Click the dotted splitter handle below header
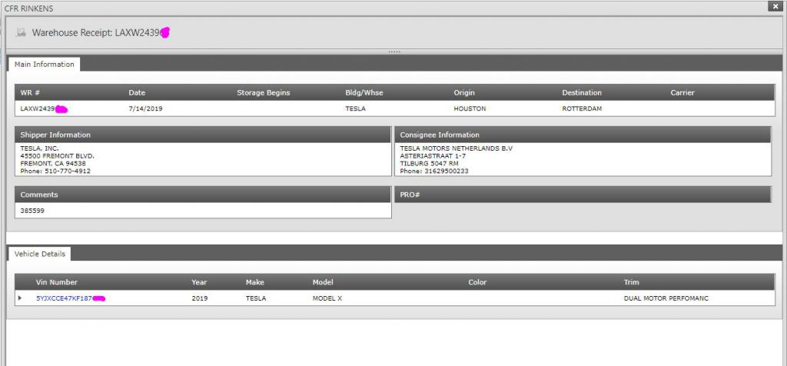Viewport: 787px width, 366px height. (393, 52)
